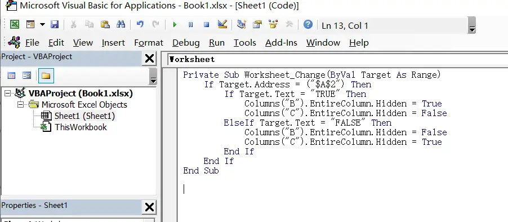The height and width of the screenshot is (222, 508).
Task: Click the View Microsoft Excel toolbar icon
Action: [14, 25]
